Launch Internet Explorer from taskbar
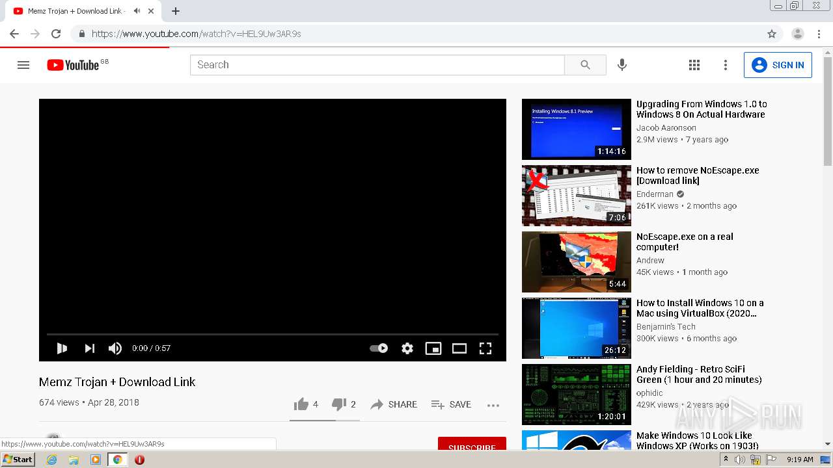Screen dimensions: 833x468 (x=51, y=460)
